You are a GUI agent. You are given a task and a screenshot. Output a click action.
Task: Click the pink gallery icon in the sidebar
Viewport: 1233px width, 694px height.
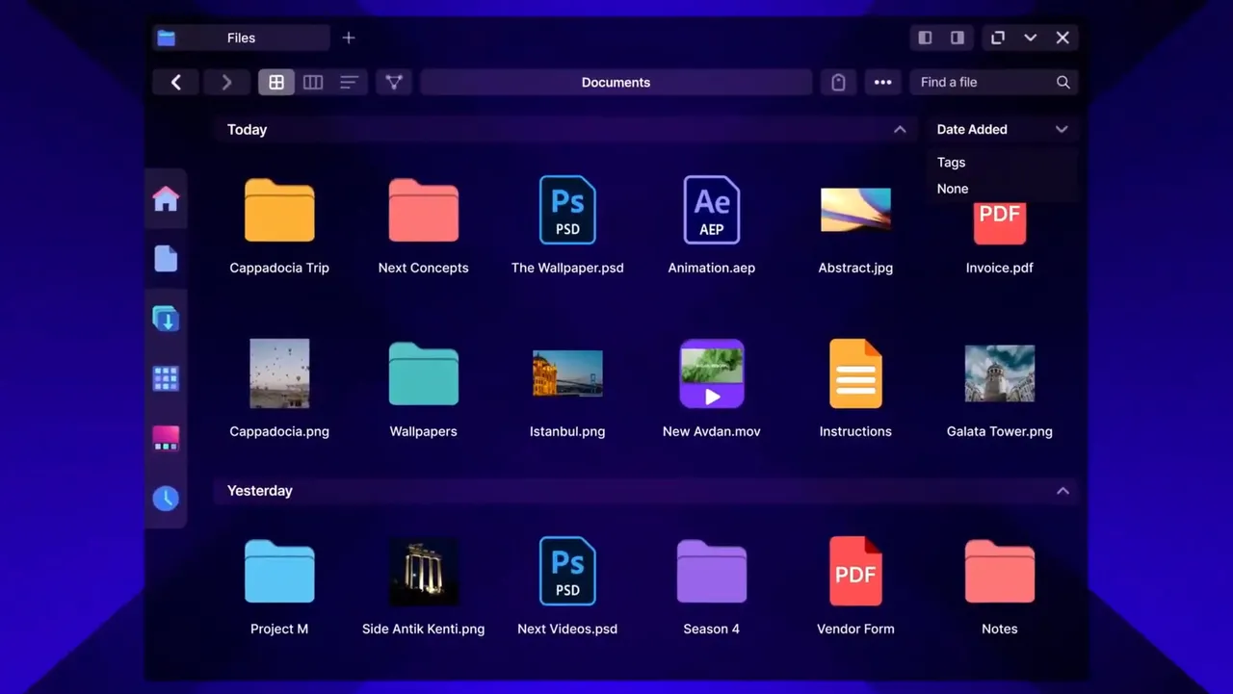pos(166,438)
